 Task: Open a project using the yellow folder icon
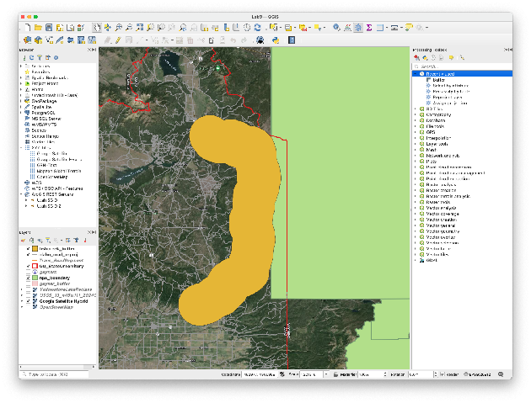click(38, 28)
